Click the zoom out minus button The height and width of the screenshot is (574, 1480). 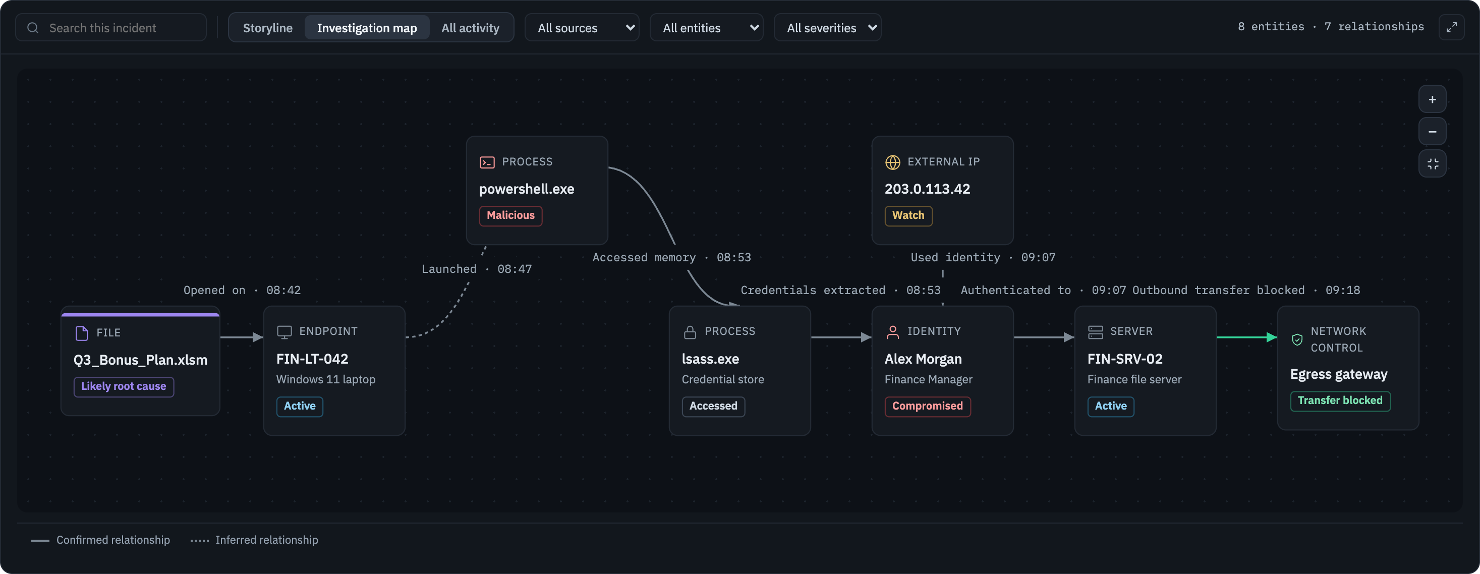(1432, 132)
